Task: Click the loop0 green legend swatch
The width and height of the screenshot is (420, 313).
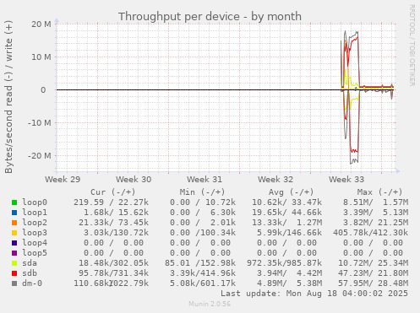Action: pos(14,202)
